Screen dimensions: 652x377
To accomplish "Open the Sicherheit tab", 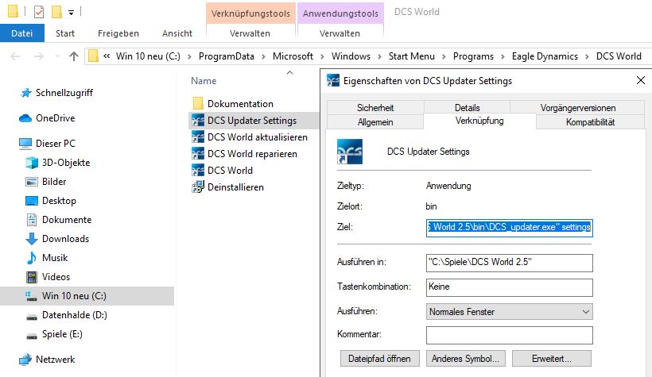I will [x=375, y=108].
